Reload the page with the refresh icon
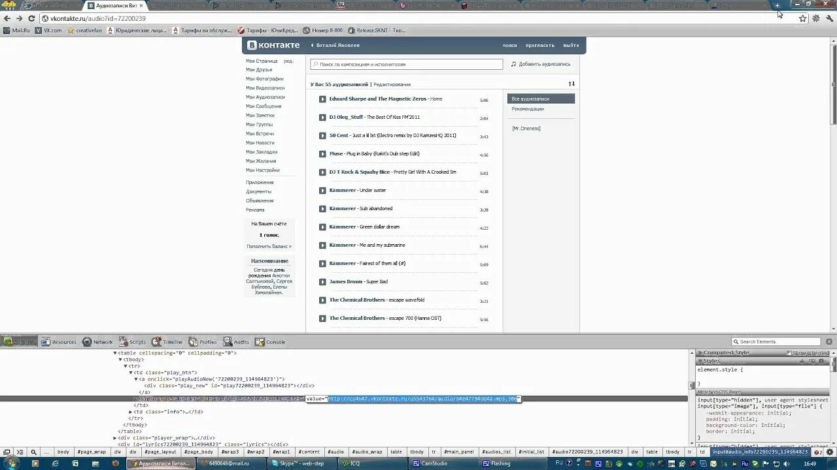The height and width of the screenshot is (470, 837). coord(31,18)
